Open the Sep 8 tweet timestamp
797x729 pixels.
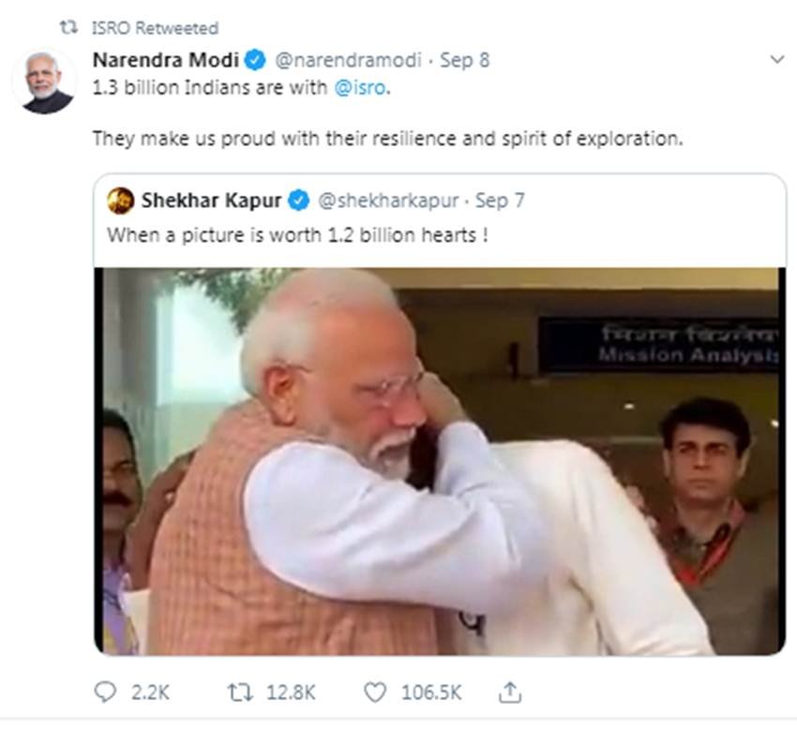[x=465, y=61]
